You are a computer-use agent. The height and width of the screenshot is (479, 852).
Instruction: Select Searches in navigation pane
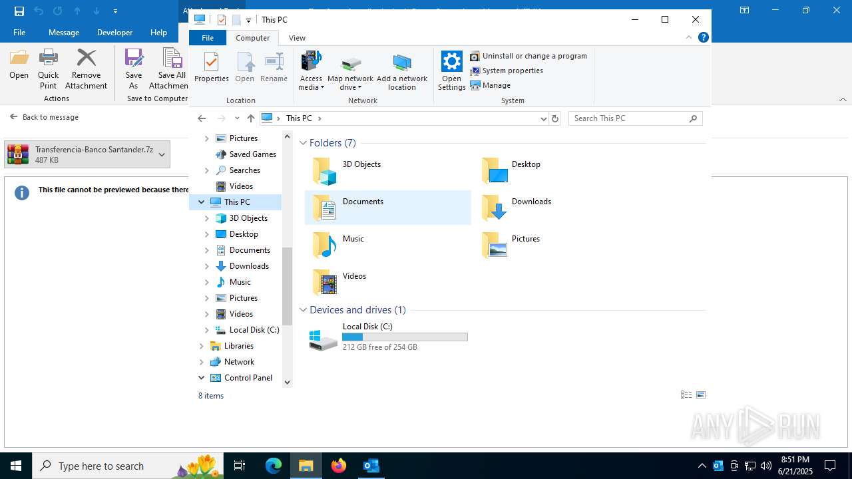(x=244, y=170)
